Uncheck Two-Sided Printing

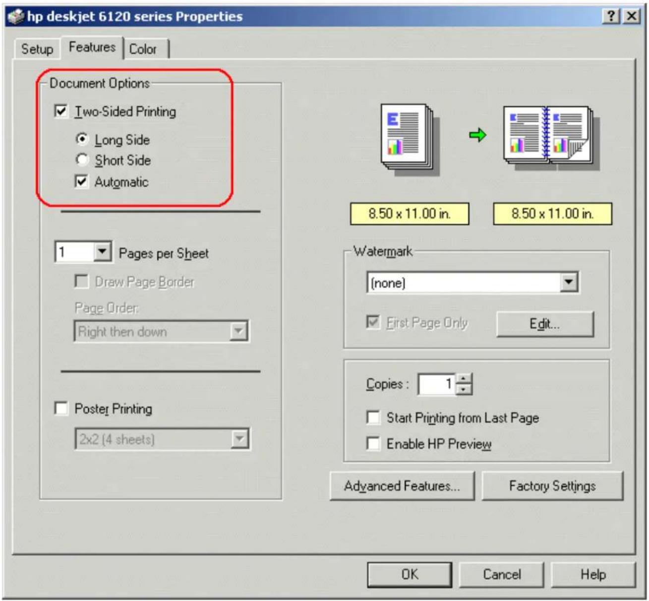coord(61,111)
